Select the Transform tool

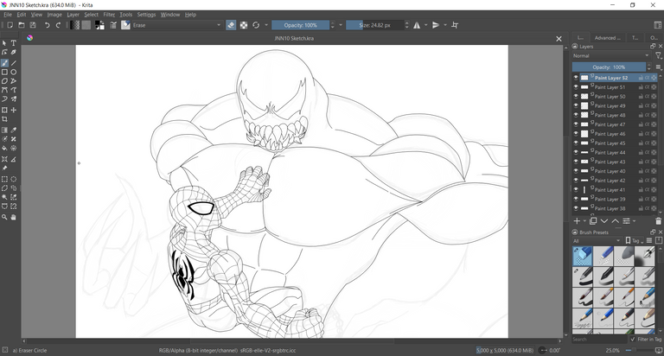4,110
